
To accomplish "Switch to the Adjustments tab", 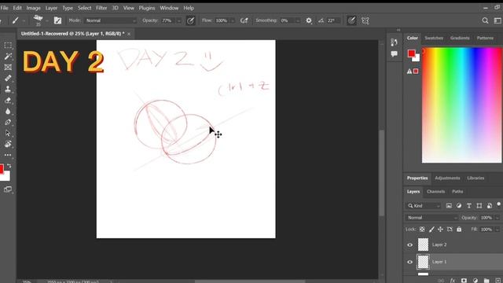I will 447,178.
